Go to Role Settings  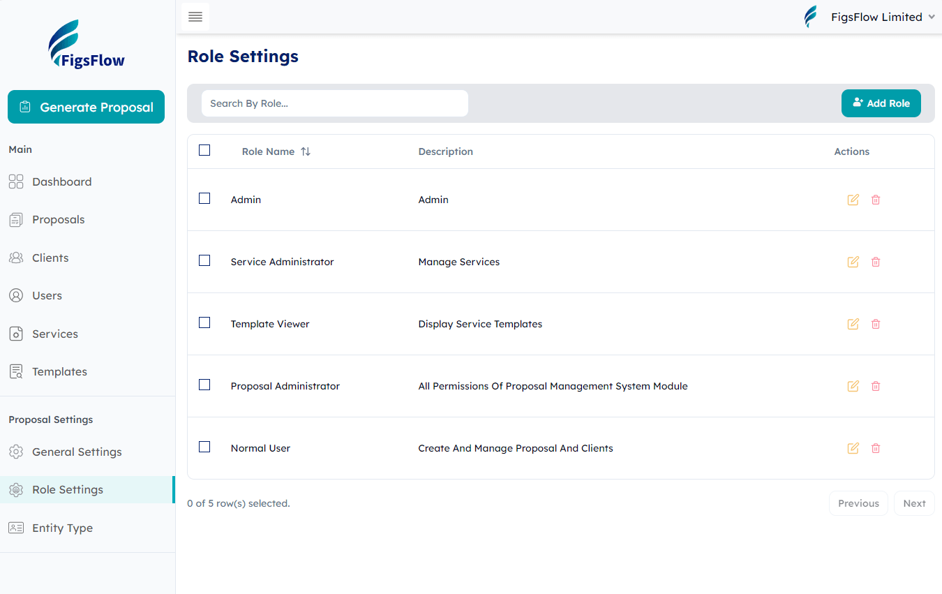68,489
